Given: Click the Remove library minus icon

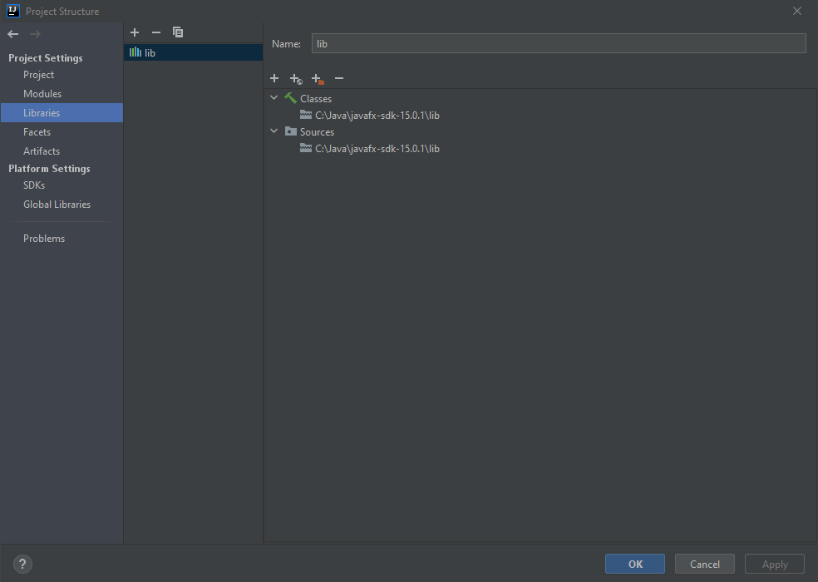Looking at the screenshot, I should click(x=155, y=32).
